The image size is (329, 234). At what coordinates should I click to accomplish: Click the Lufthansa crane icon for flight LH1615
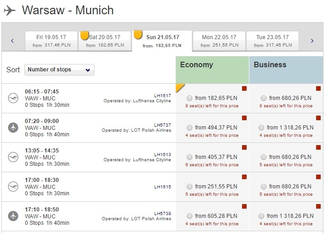click(x=13, y=187)
